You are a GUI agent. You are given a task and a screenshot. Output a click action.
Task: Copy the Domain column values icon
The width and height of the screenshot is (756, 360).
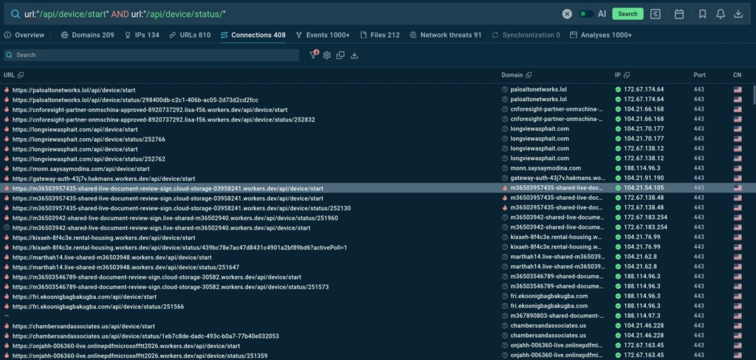[x=529, y=75]
